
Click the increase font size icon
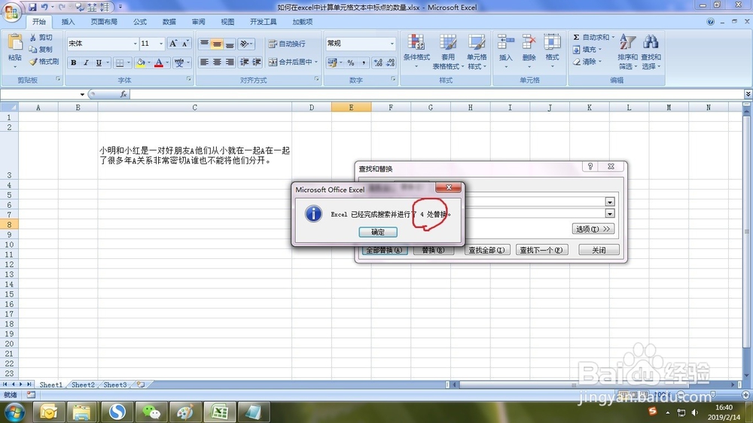pos(173,44)
